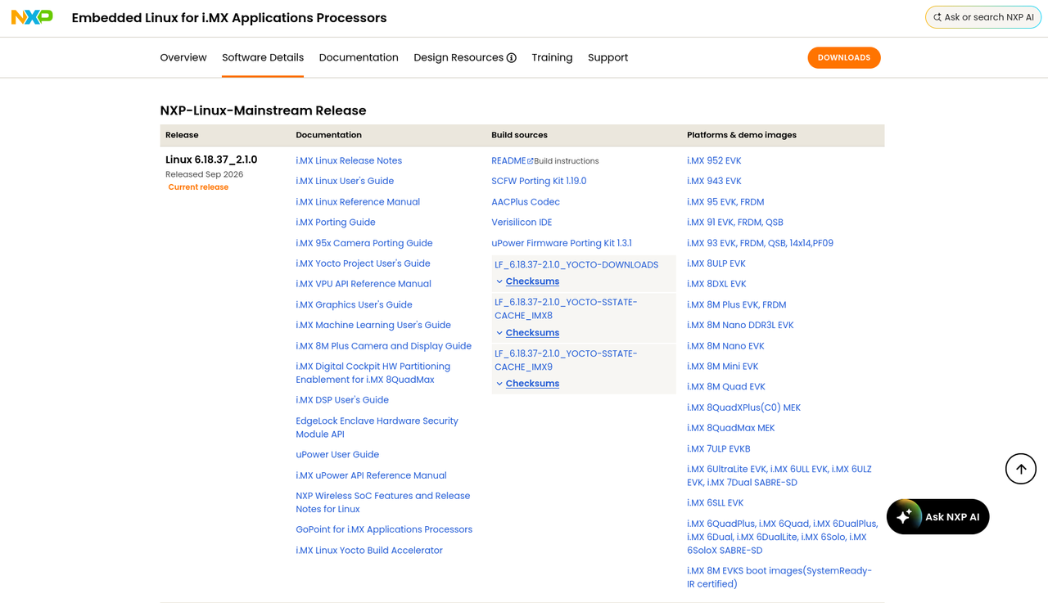Open the i.MX 6SLL EVK link
The width and height of the screenshot is (1048, 603).
(x=716, y=503)
